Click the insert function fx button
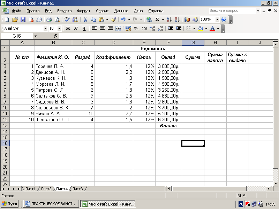The width and height of the screenshot is (279, 209). 56,36
